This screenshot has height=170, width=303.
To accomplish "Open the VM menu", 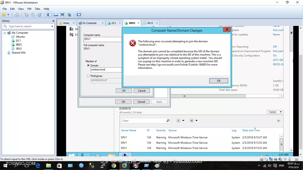I will (x=29, y=9).
